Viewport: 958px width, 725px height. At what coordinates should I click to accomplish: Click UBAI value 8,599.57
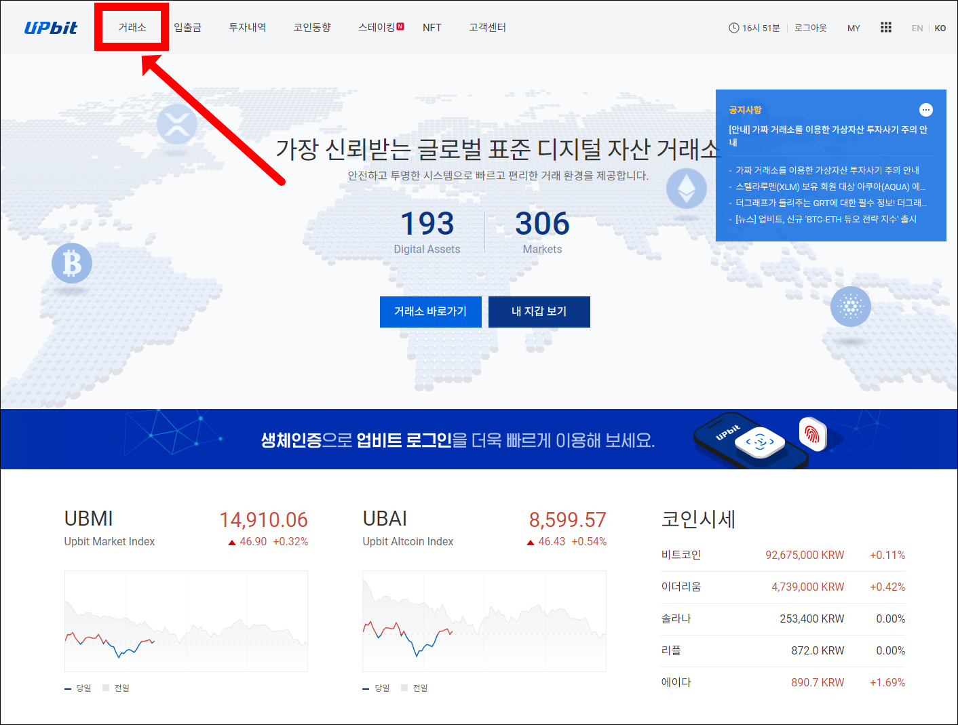coord(568,520)
